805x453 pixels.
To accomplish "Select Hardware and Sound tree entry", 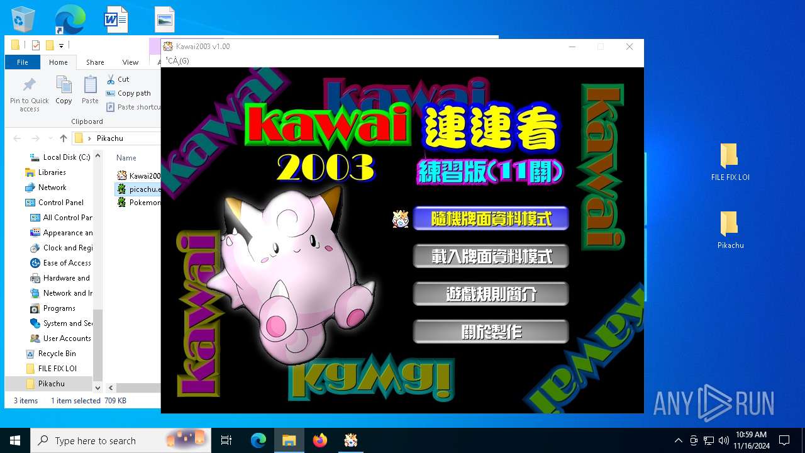I will pos(61,278).
